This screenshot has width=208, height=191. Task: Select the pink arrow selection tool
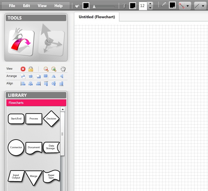click(x=21, y=42)
